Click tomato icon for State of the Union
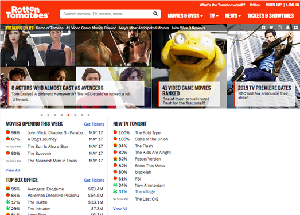The height and width of the screenshot is (215, 300). point(115,139)
